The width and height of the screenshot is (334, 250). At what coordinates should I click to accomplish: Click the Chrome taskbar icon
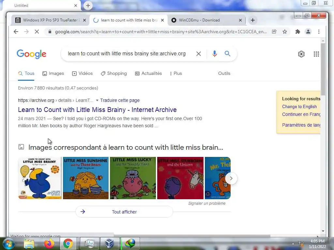click(x=68, y=243)
